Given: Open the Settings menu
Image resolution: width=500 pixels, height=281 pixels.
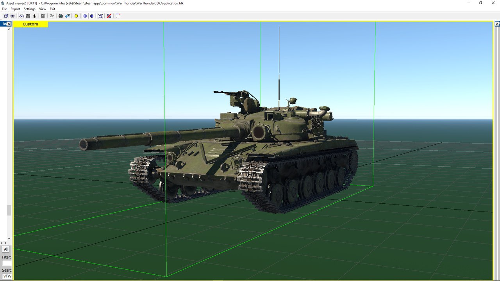Looking at the screenshot, I should pos(29,9).
